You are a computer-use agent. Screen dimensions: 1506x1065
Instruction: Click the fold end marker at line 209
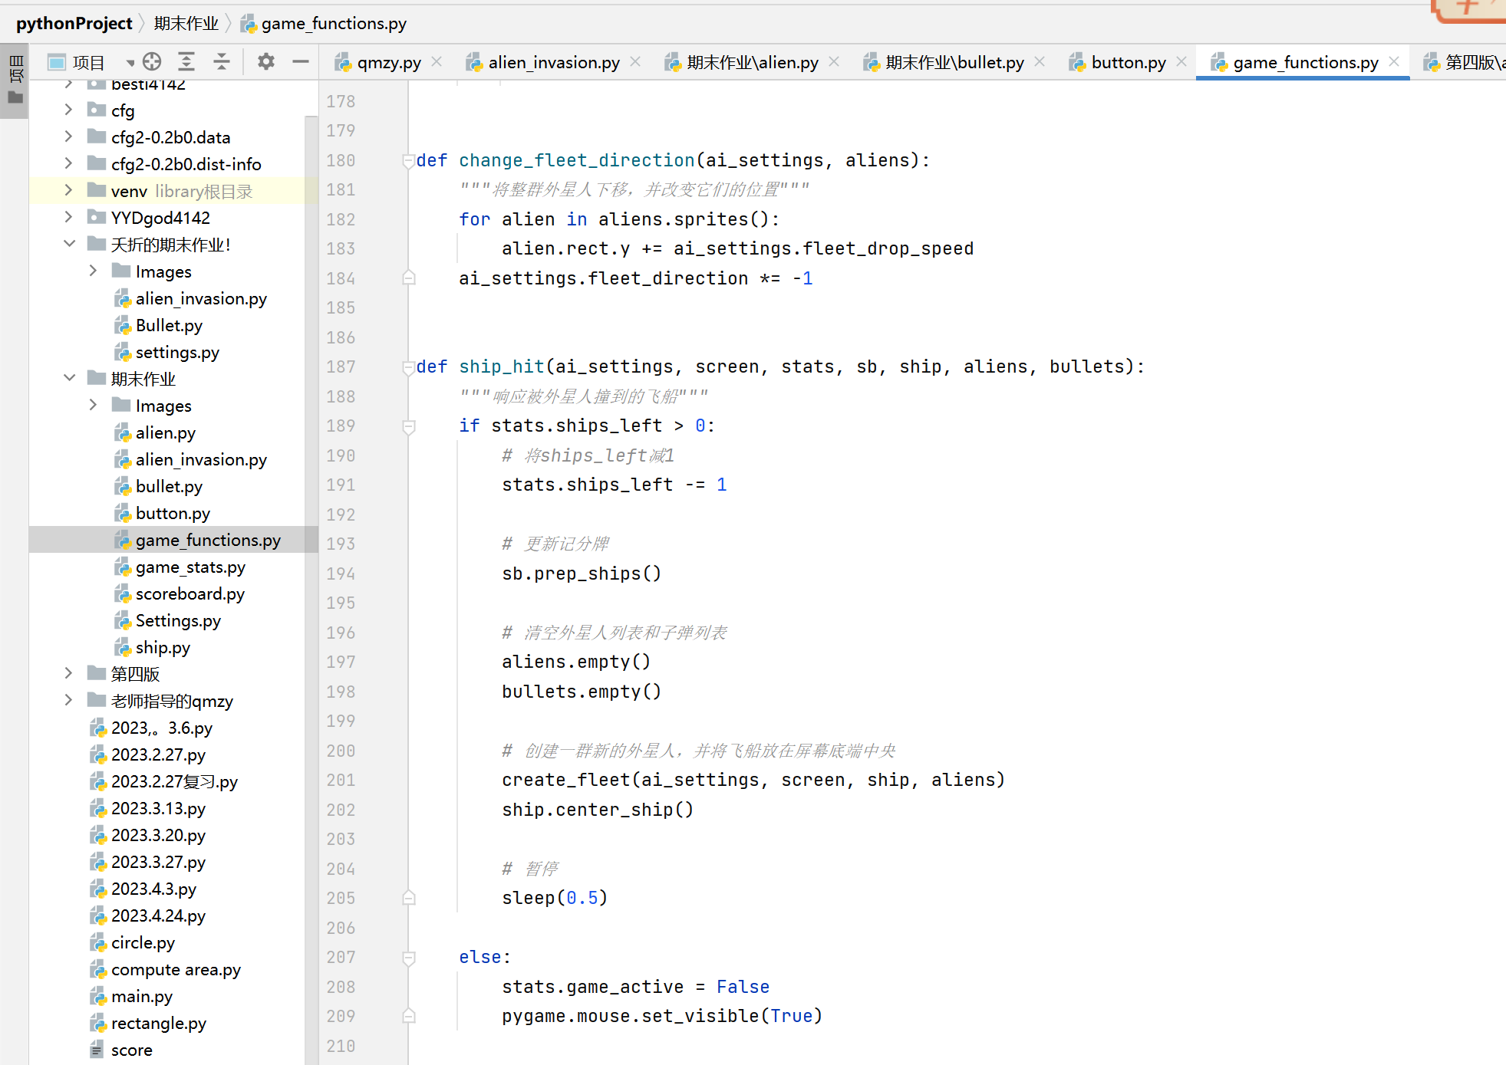pyautogui.click(x=409, y=1016)
